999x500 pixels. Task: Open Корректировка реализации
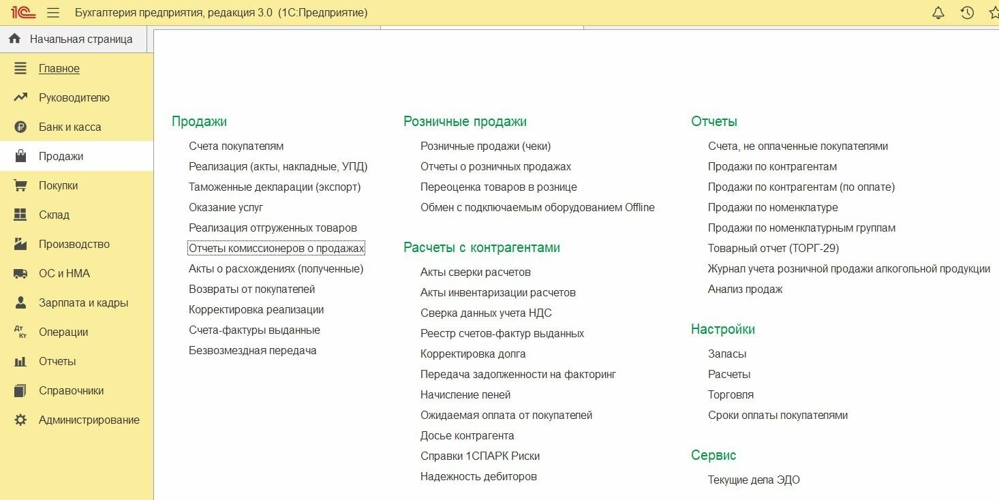(256, 309)
